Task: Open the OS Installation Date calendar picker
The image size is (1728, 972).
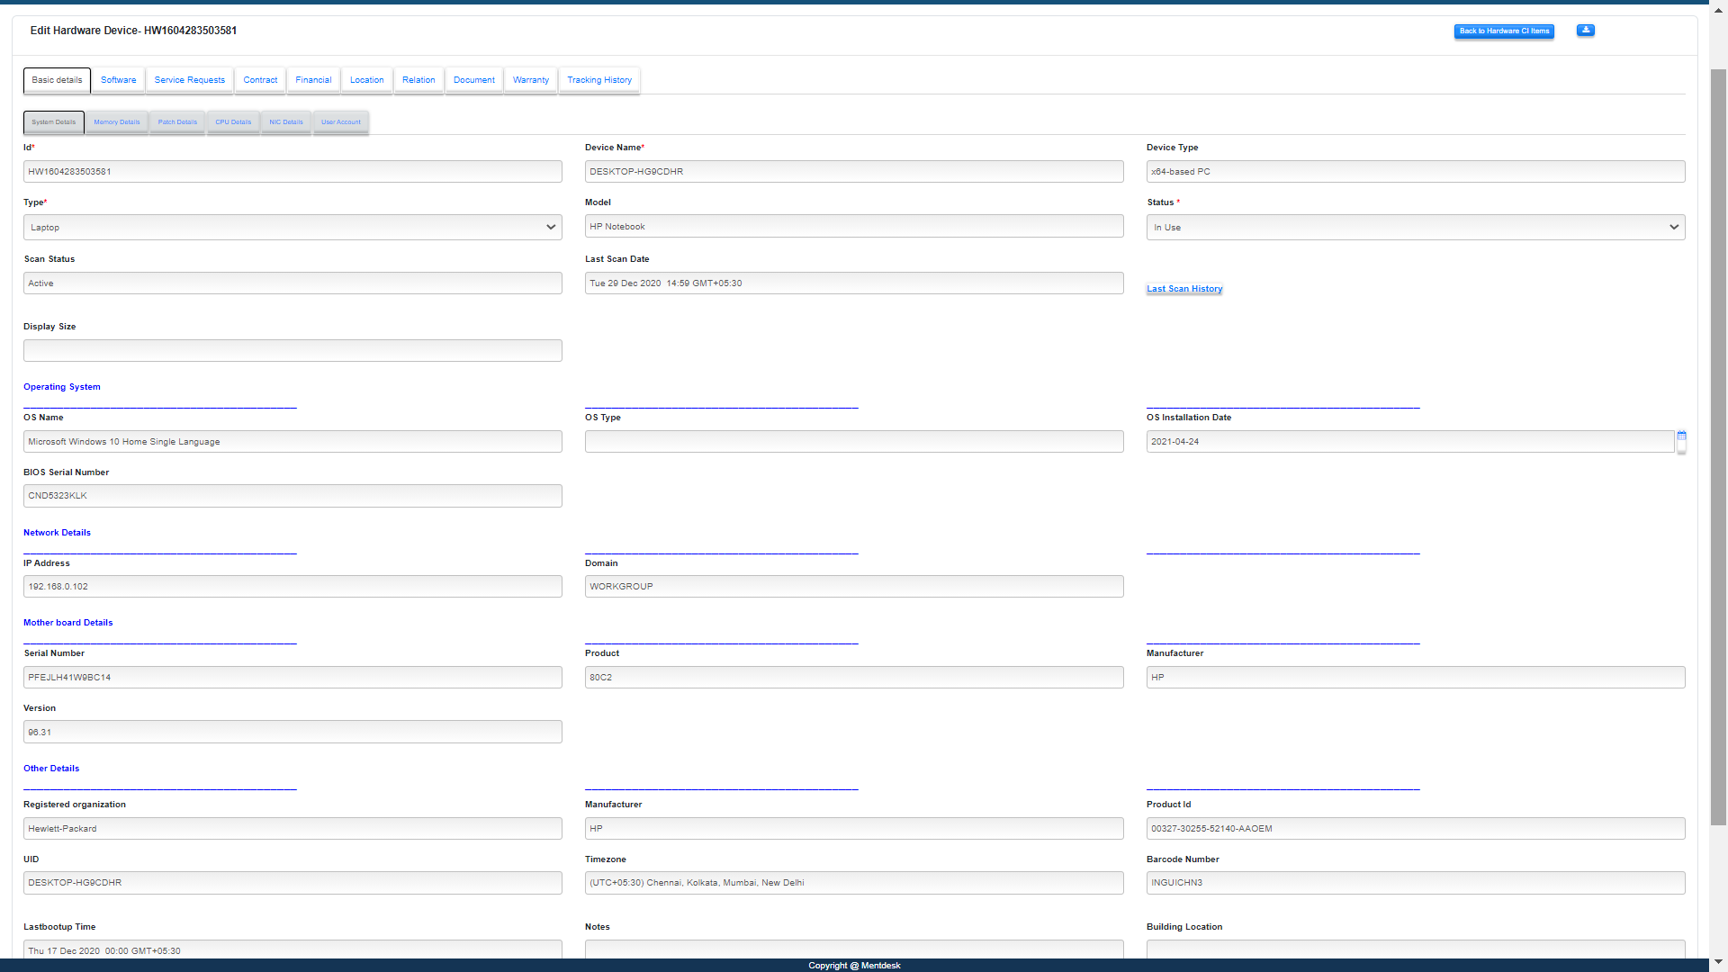Action: tap(1681, 436)
